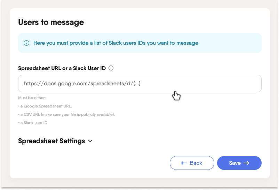The height and width of the screenshot is (190, 279).
Task: Open the Spreadsheet Settings section title
Action: pos(51,141)
